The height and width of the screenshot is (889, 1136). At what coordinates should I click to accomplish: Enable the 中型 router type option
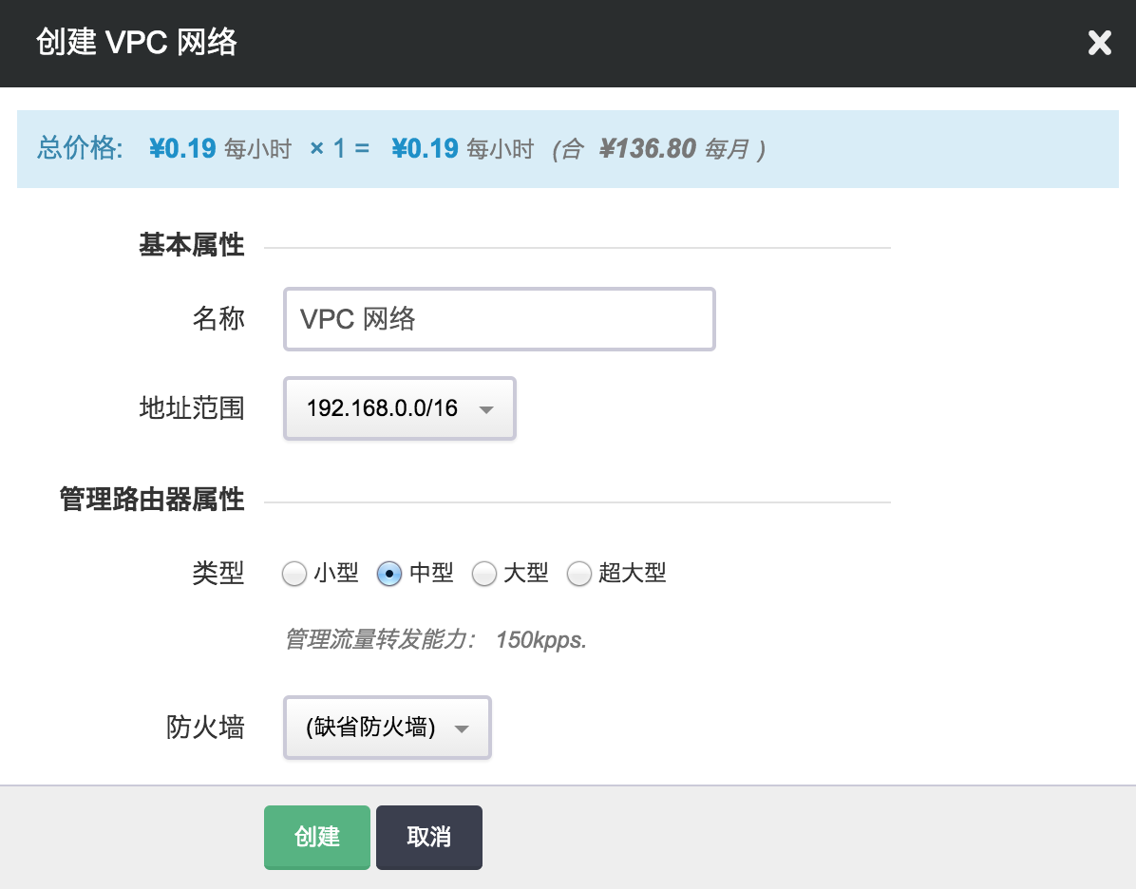coord(389,574)
